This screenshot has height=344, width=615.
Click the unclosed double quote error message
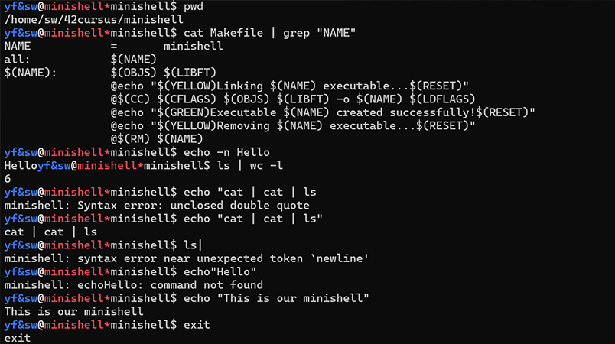(x=157, y=206)
